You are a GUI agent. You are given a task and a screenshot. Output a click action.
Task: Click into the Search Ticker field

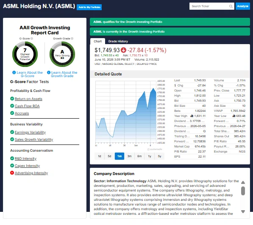click(209, 6)
